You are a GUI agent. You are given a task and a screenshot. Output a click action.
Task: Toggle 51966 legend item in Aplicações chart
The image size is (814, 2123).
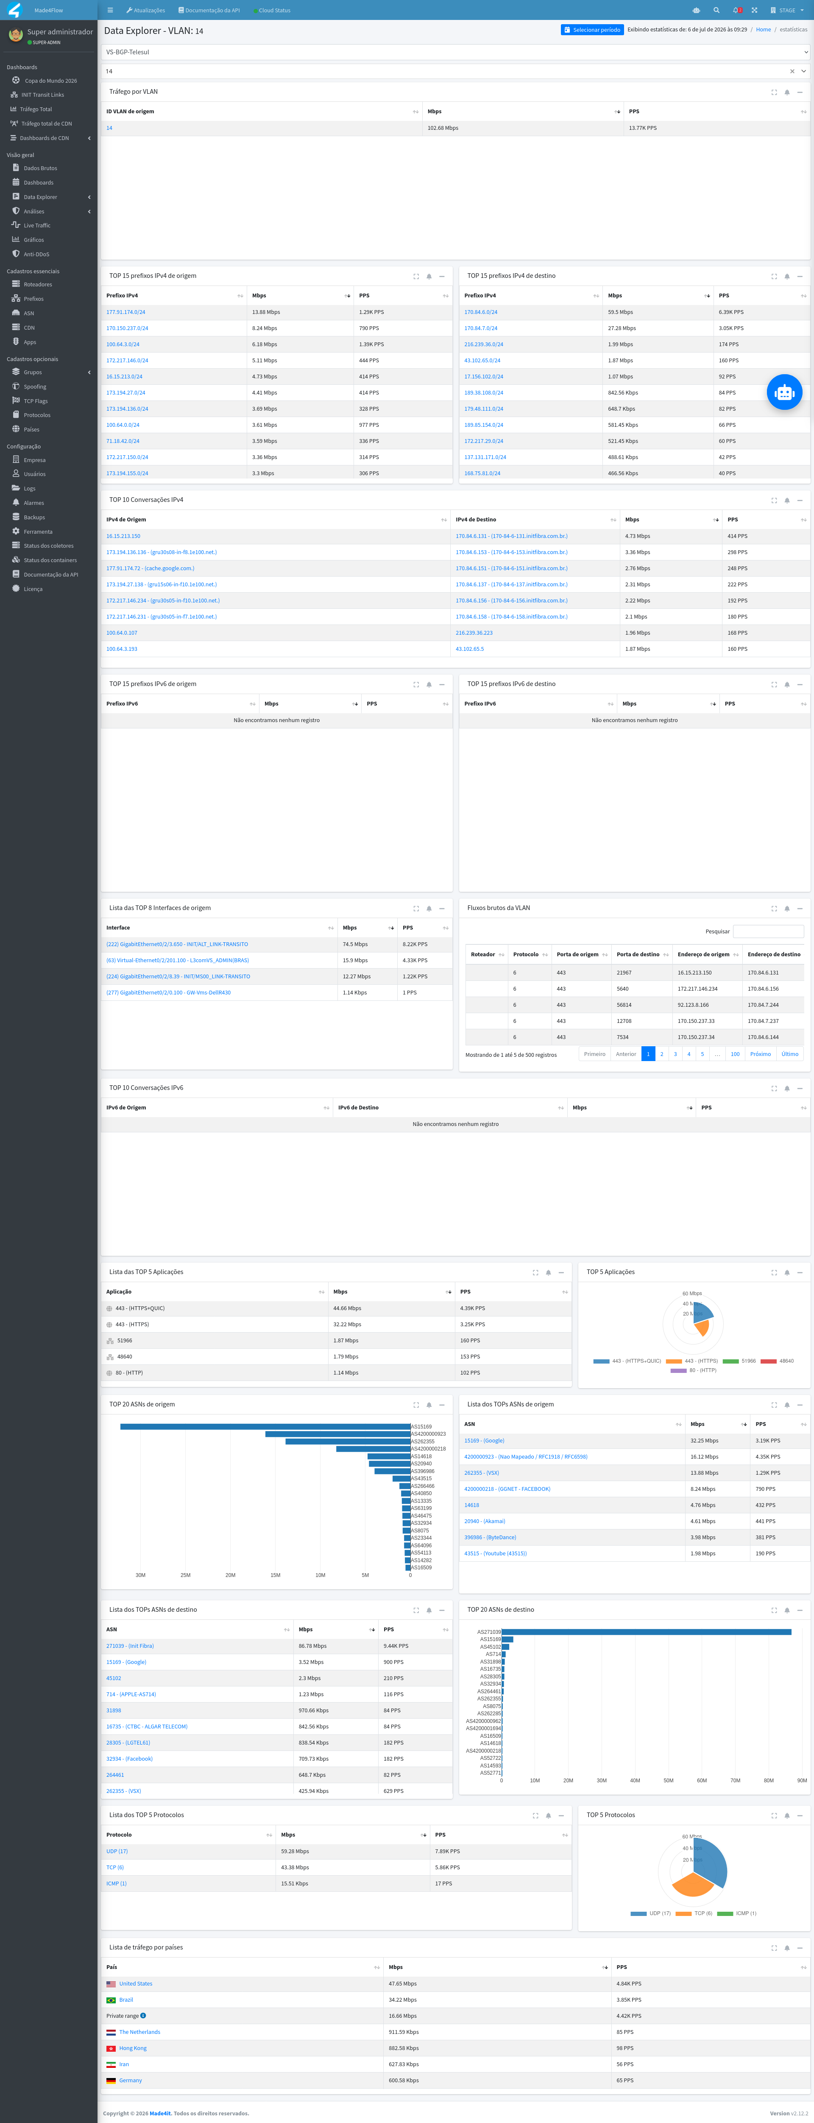pyautogui.click(x=739, y=1361)
